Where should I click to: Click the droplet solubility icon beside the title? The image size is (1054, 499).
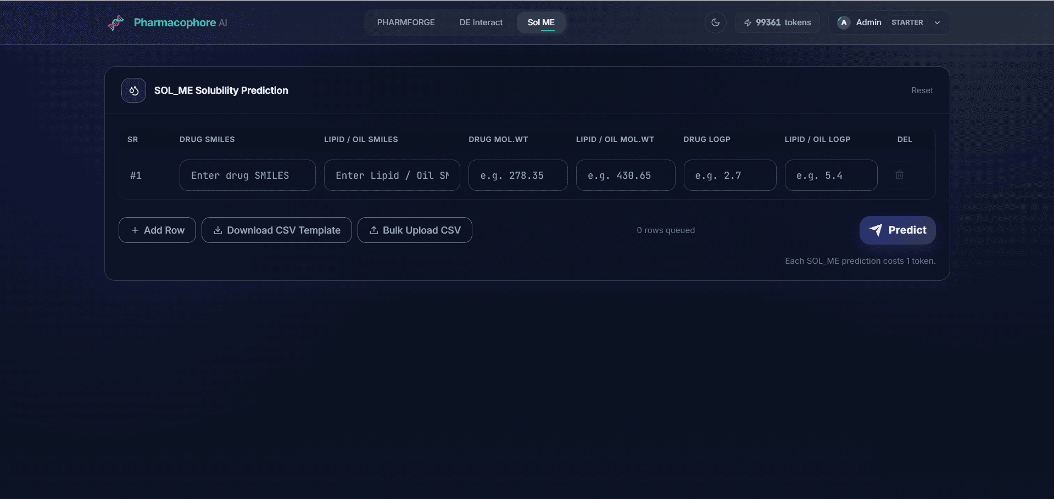pos(133,90)
